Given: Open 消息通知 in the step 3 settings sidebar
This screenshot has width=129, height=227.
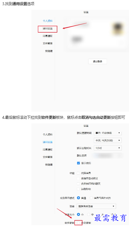Looking at the screenshot, I should 48,36.
